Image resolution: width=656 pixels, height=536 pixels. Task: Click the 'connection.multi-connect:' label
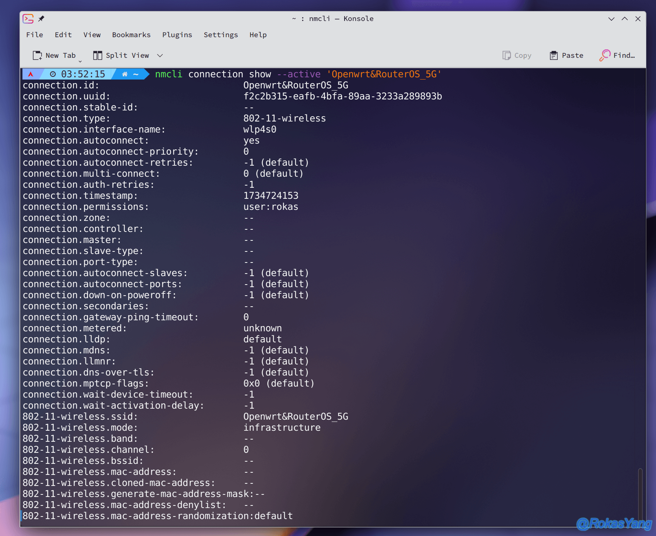91,173
